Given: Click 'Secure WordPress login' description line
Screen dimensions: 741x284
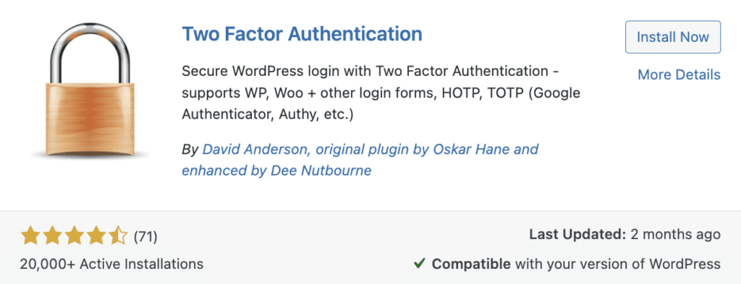Looking at the screenshot, I should (371, 72).
